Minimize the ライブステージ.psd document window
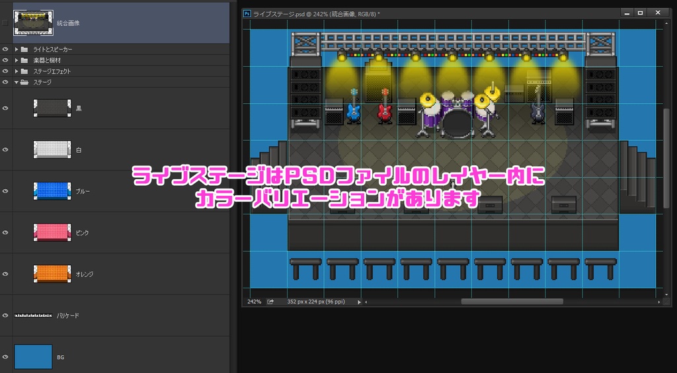 [x=627, y=13]
